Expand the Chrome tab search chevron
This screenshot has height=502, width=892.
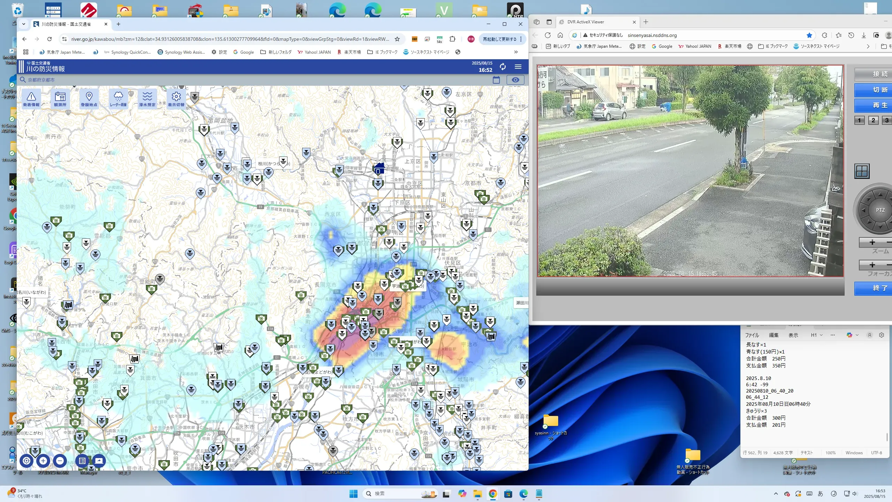point(24,24)
